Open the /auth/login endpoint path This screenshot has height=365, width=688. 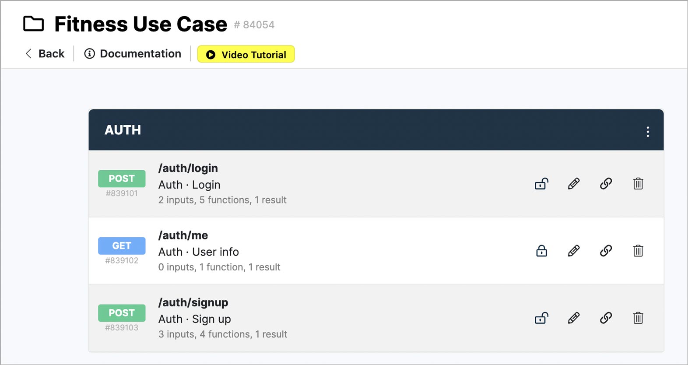coord(188,168)
